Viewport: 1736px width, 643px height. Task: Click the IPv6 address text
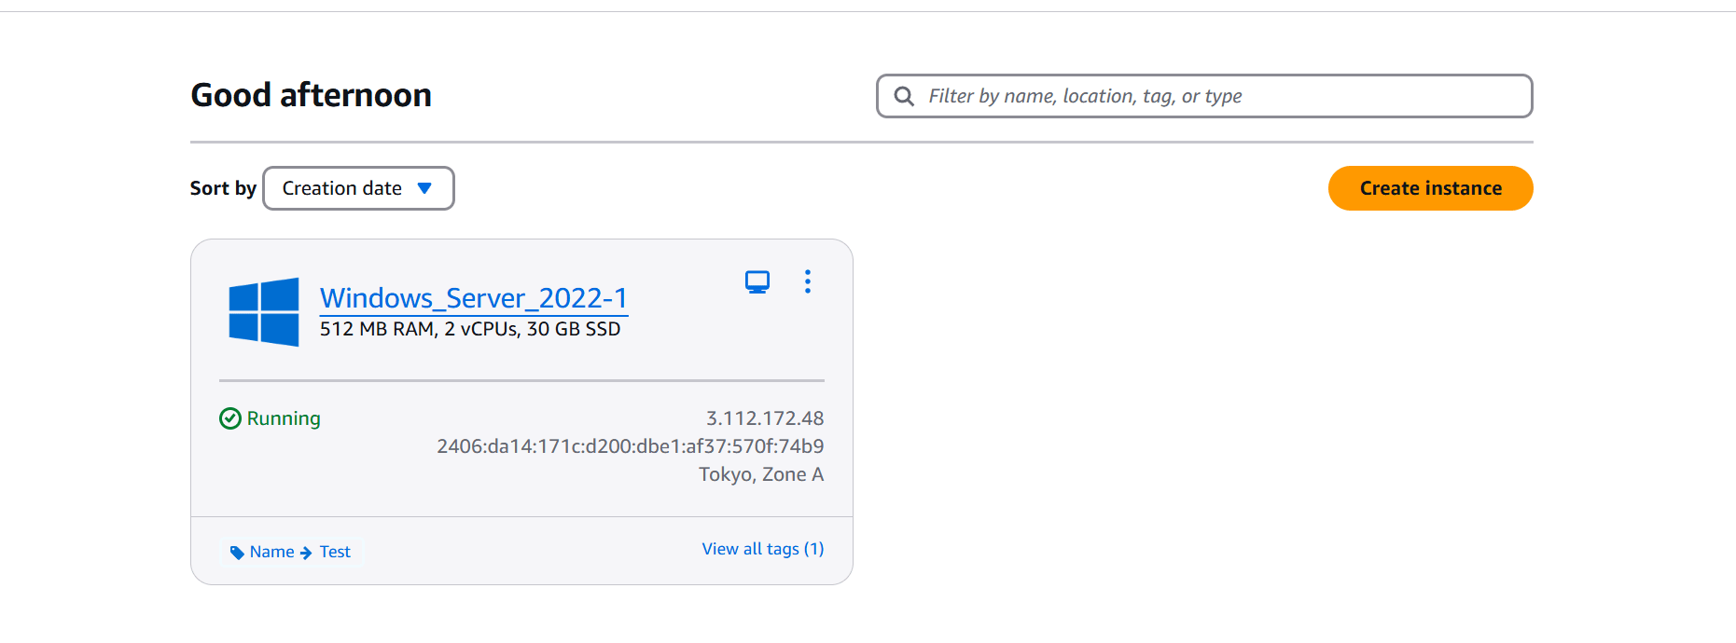(631, 446)
